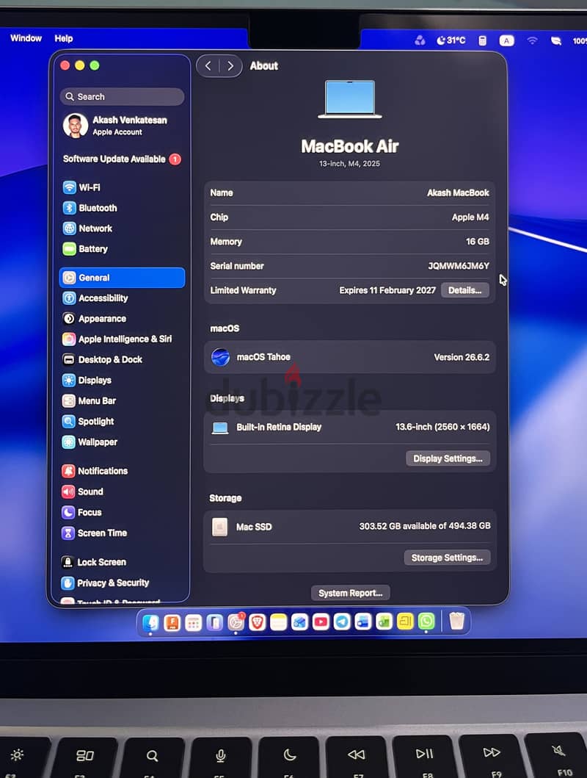Open Finder from the Dock
This screenshot has height=778, width=587.
click(x=150, y=622)
